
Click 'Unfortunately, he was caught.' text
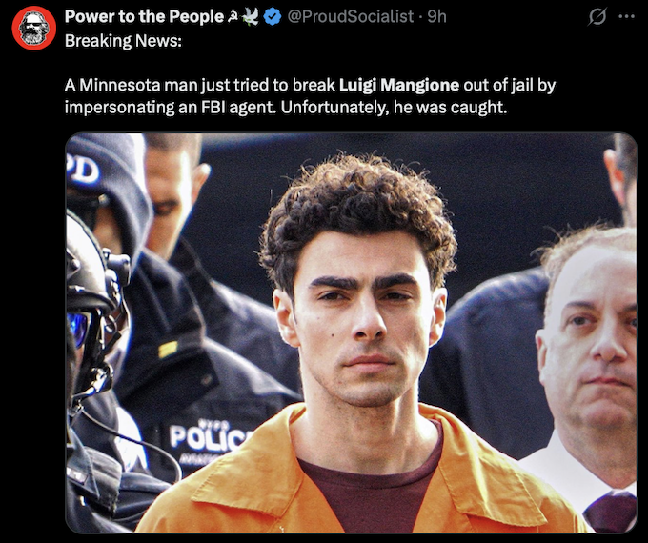coord(394,108)
